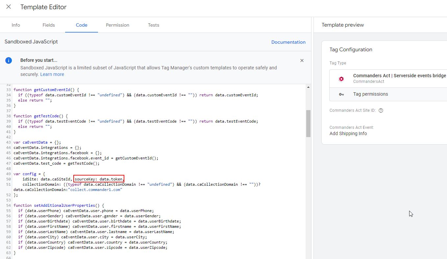The image size is (447, 259).
Task: Click the 'Sandboxed JavaScript' heading
Action: click(x=31, y=42)
